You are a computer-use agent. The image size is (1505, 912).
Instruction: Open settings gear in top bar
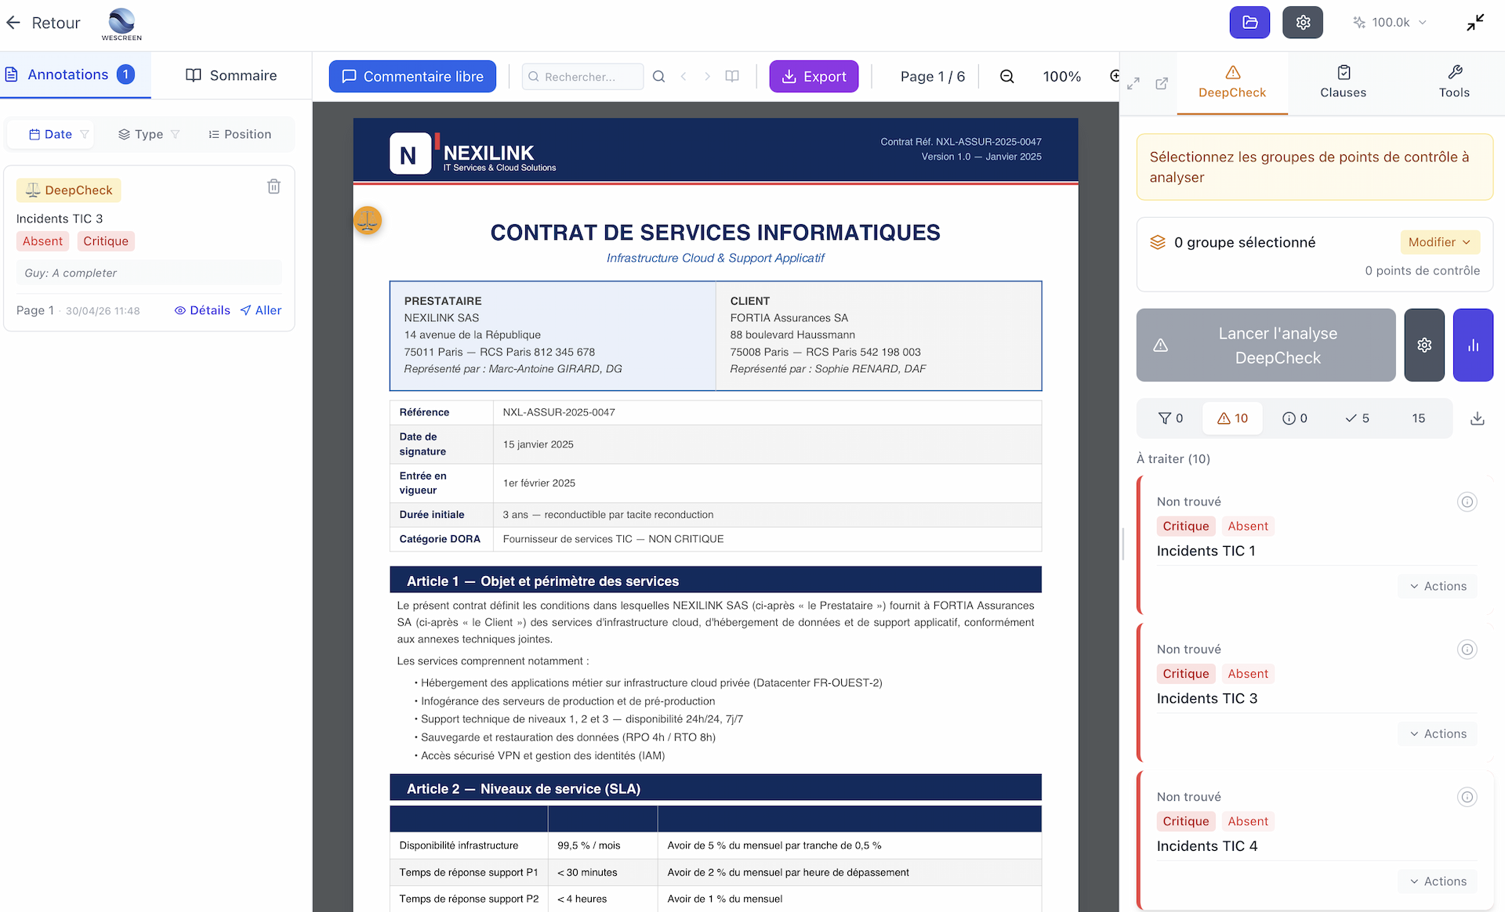coord(1303,23)
